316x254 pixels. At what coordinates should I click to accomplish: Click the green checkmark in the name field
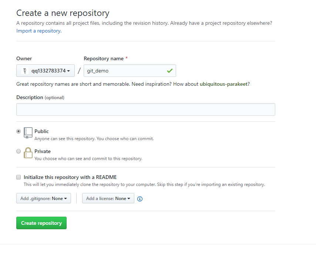click(x=170, y=71)
